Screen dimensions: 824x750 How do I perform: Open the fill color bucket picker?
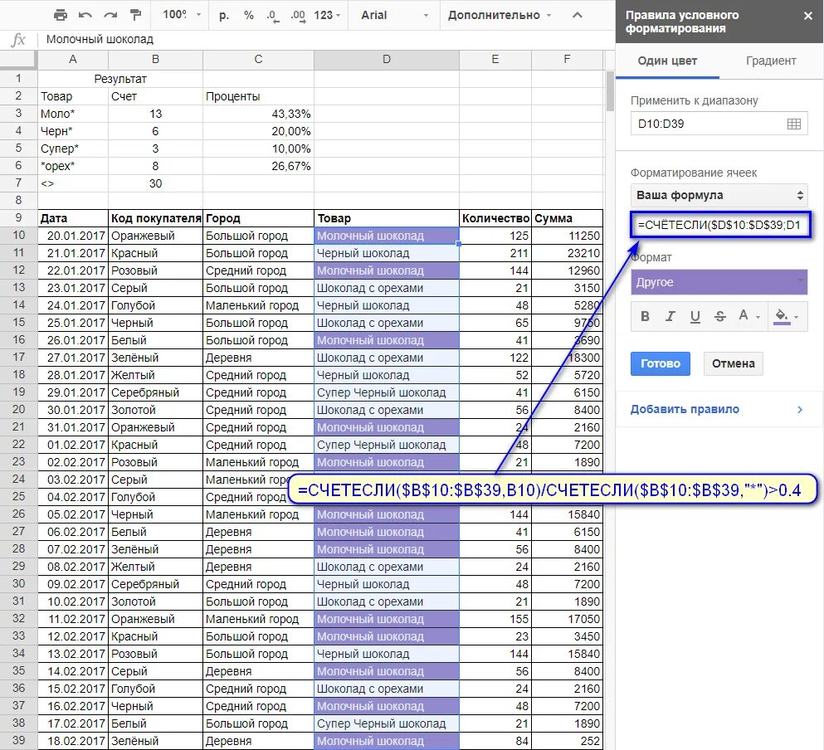point(786,316)
